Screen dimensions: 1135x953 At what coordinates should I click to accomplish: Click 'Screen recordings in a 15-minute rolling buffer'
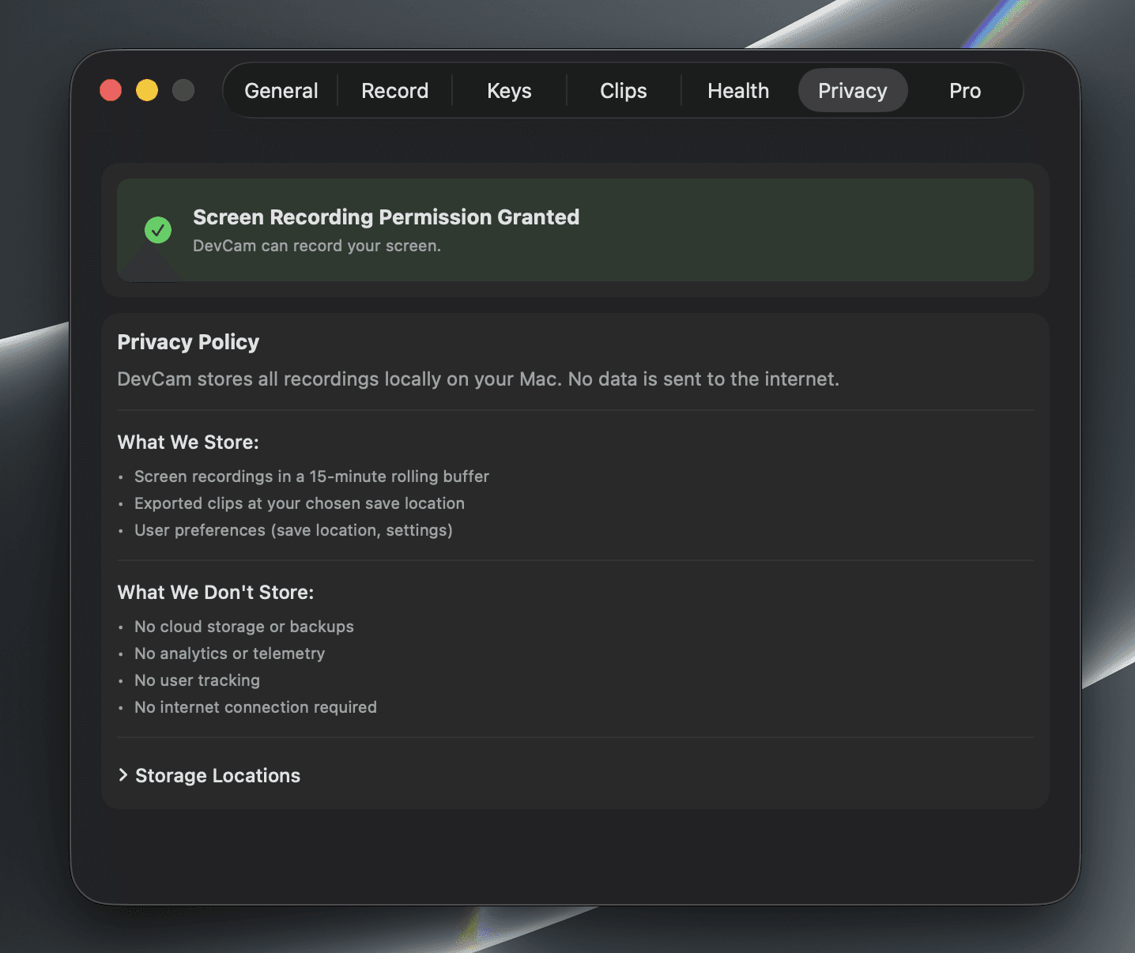(311, 476)
